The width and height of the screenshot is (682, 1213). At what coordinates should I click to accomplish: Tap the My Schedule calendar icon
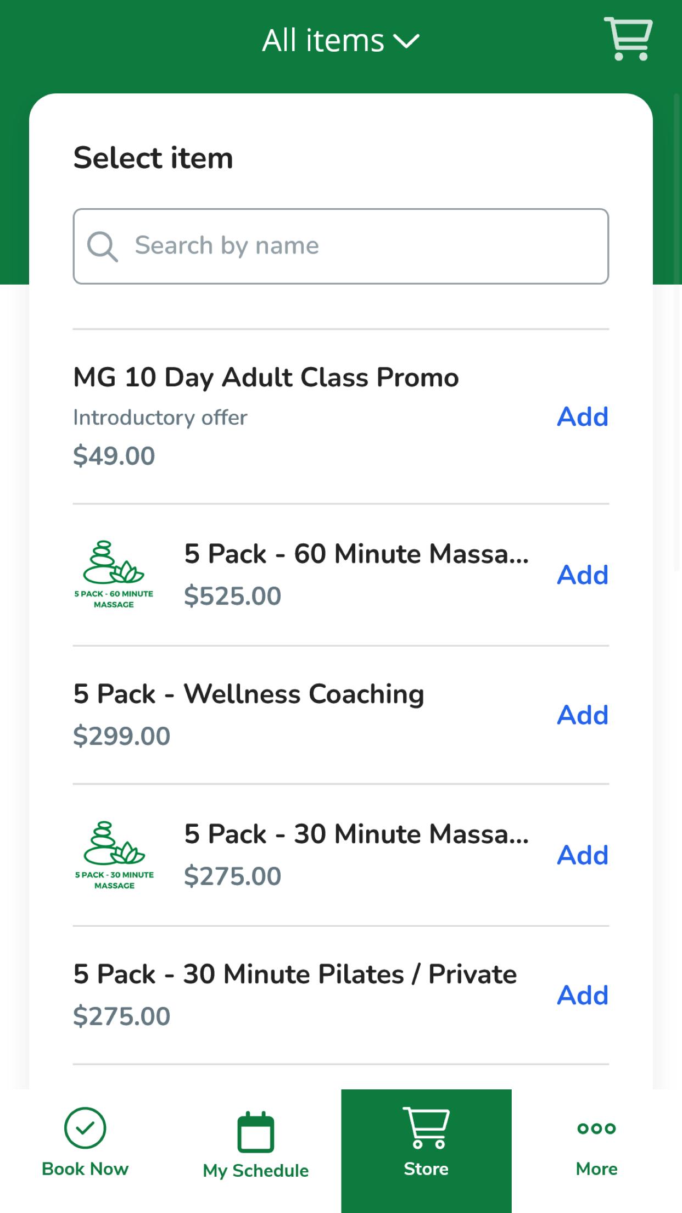(x=255, y=1132)
